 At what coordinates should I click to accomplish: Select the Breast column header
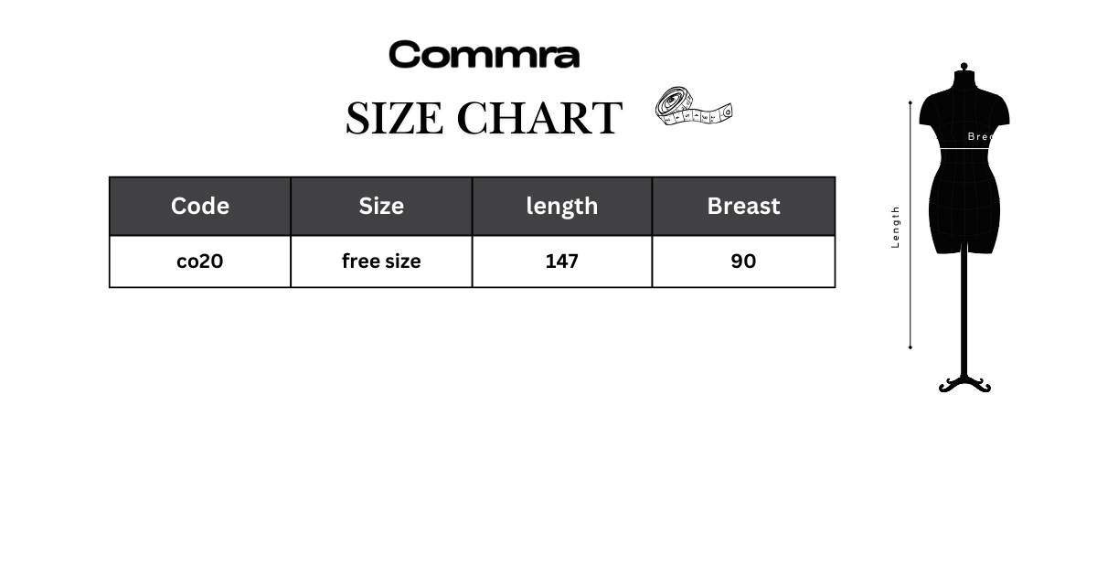[743, 206]
